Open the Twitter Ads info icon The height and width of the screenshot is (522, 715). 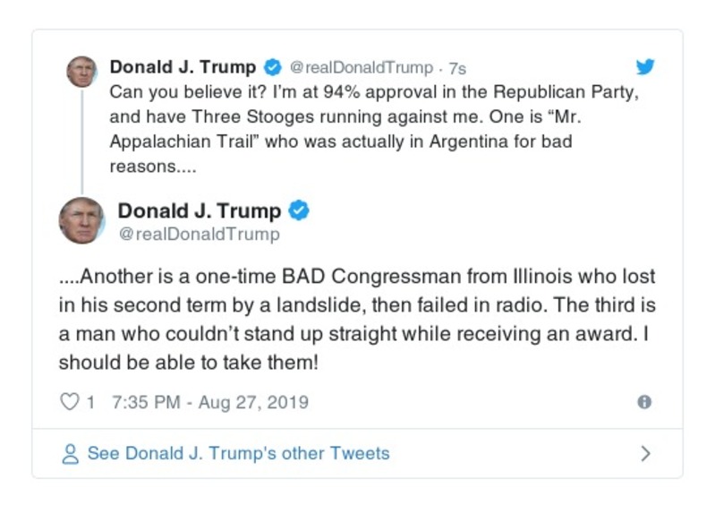click(x=643, y=402)
